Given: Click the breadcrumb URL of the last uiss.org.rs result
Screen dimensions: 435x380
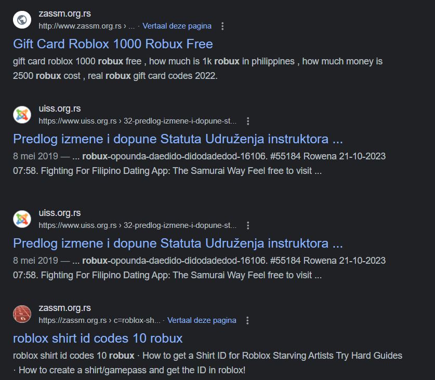Looking at the screenshot, I should click(138, 225).
